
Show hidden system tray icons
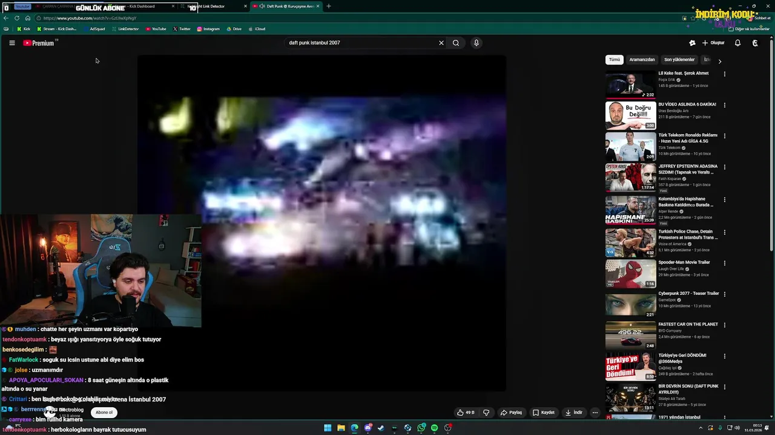pyautogui.click(x=701, y=428)
